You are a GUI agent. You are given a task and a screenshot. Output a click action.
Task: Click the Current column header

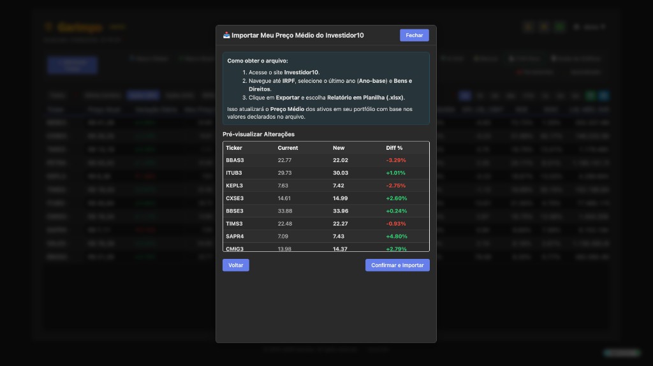(288, 148)
